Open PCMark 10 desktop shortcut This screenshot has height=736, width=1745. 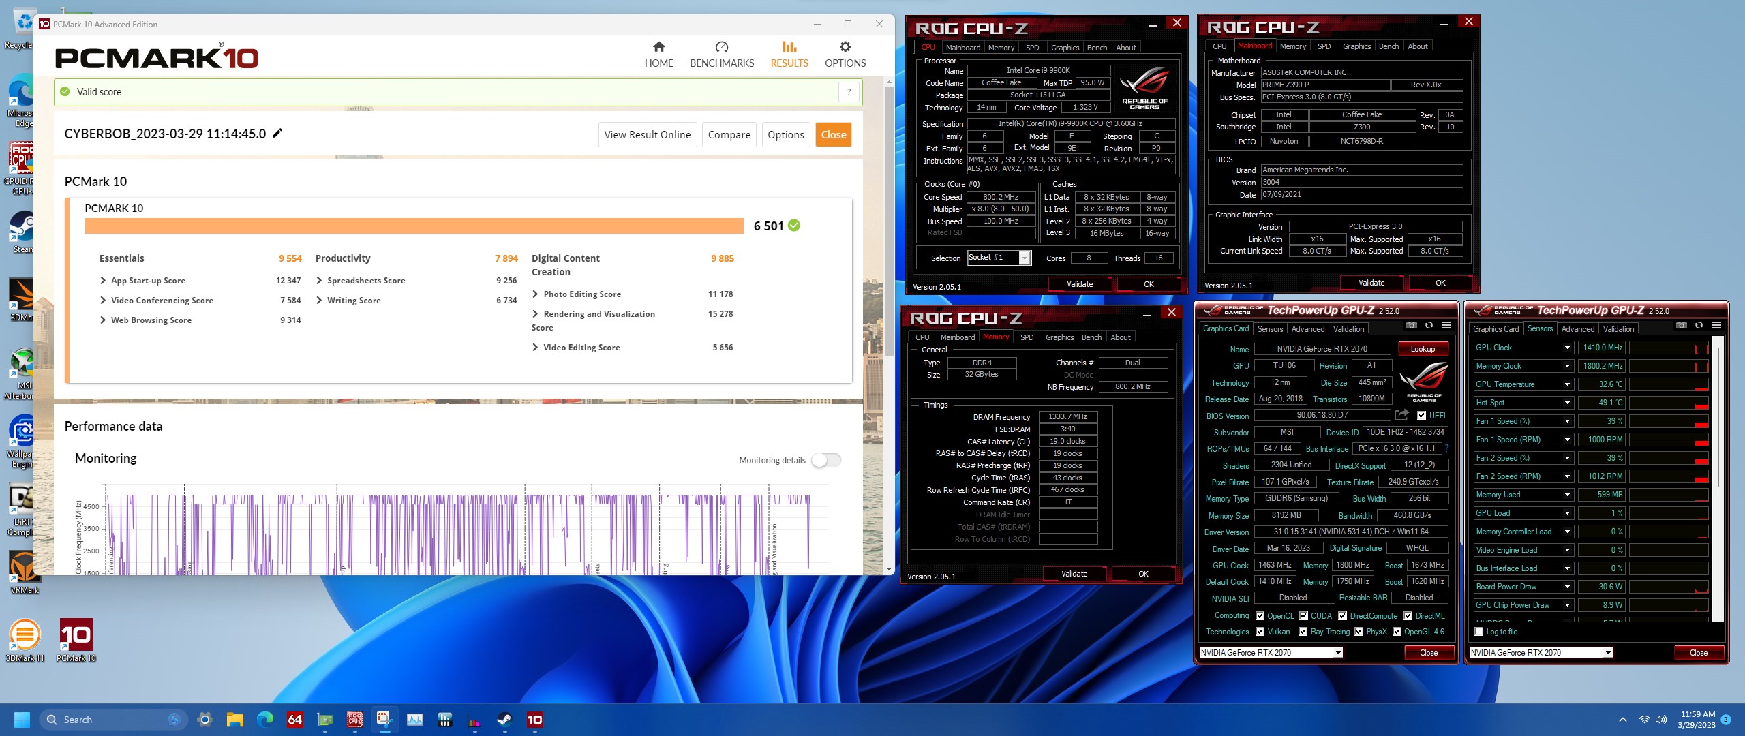tap(76, 641)
